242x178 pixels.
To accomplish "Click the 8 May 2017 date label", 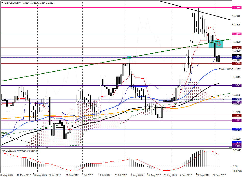I will coord(7,175).
